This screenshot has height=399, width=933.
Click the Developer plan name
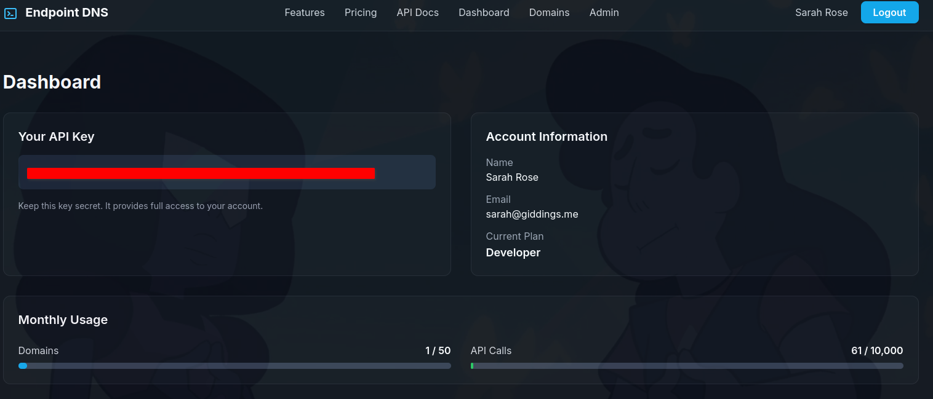pyautogui.click(x=513, y=253)
